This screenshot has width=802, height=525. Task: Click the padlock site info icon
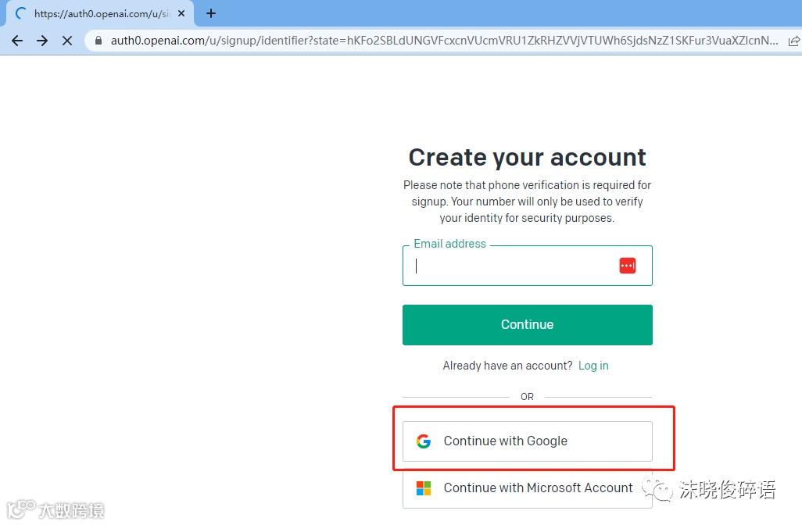pos(98,41)
